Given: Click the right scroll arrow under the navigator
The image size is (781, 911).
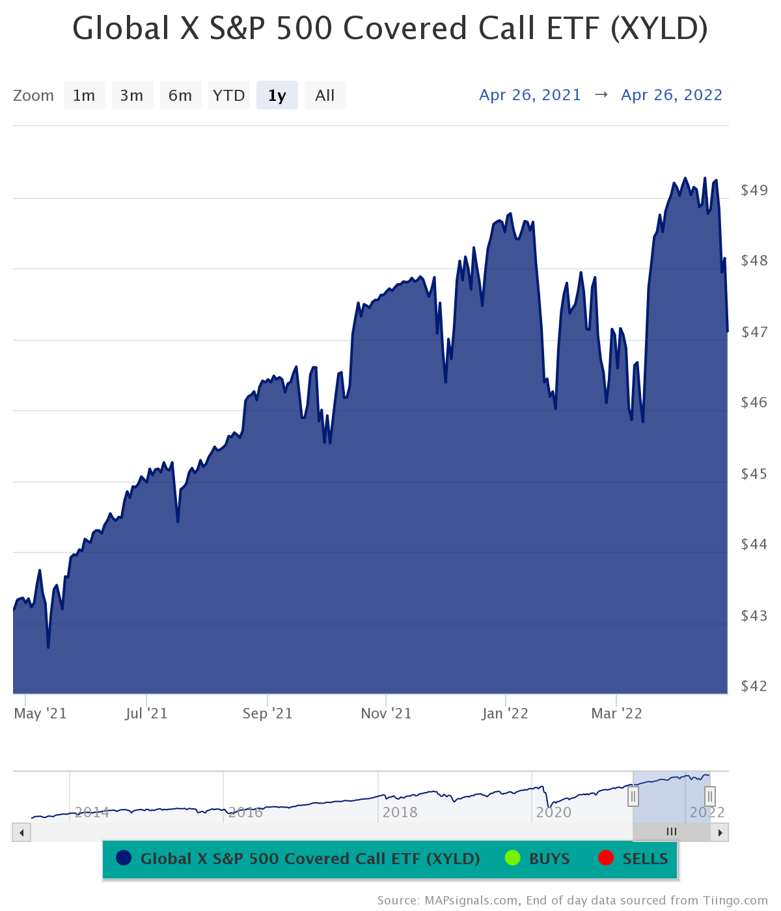Looking at the screenshot, I should (720, 832).
